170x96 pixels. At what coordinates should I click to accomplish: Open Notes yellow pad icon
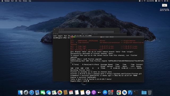82,93
